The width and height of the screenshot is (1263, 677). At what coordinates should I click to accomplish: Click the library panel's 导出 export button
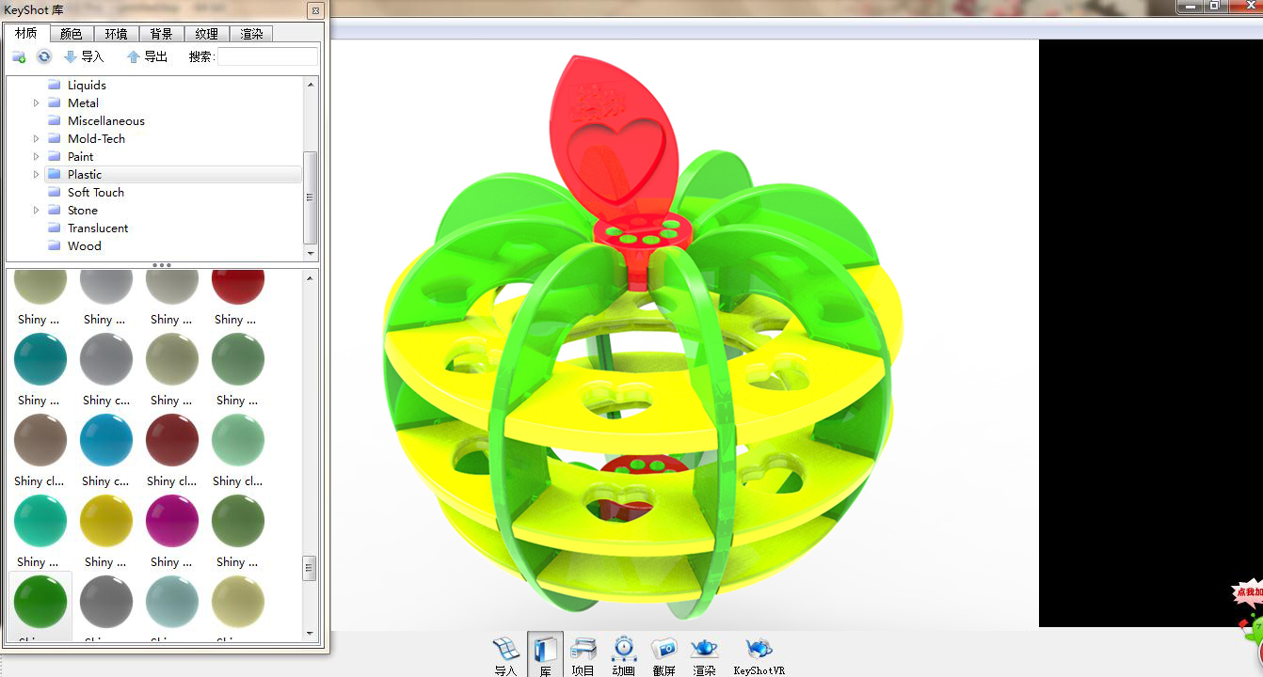147,56
